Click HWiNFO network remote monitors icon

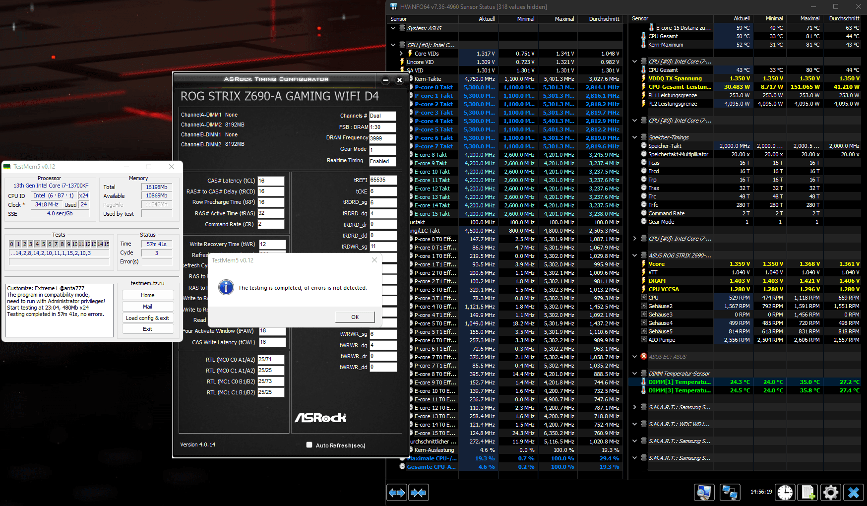tap(730, 492)
